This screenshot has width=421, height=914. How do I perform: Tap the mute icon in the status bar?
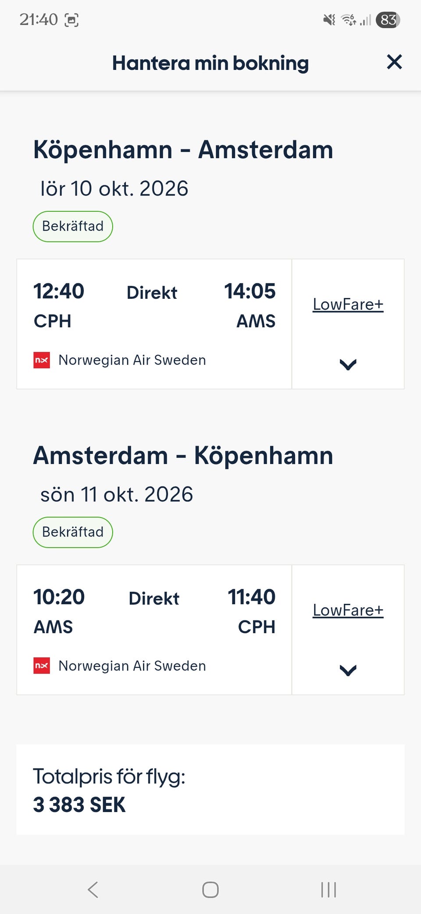tap(329, 20)
